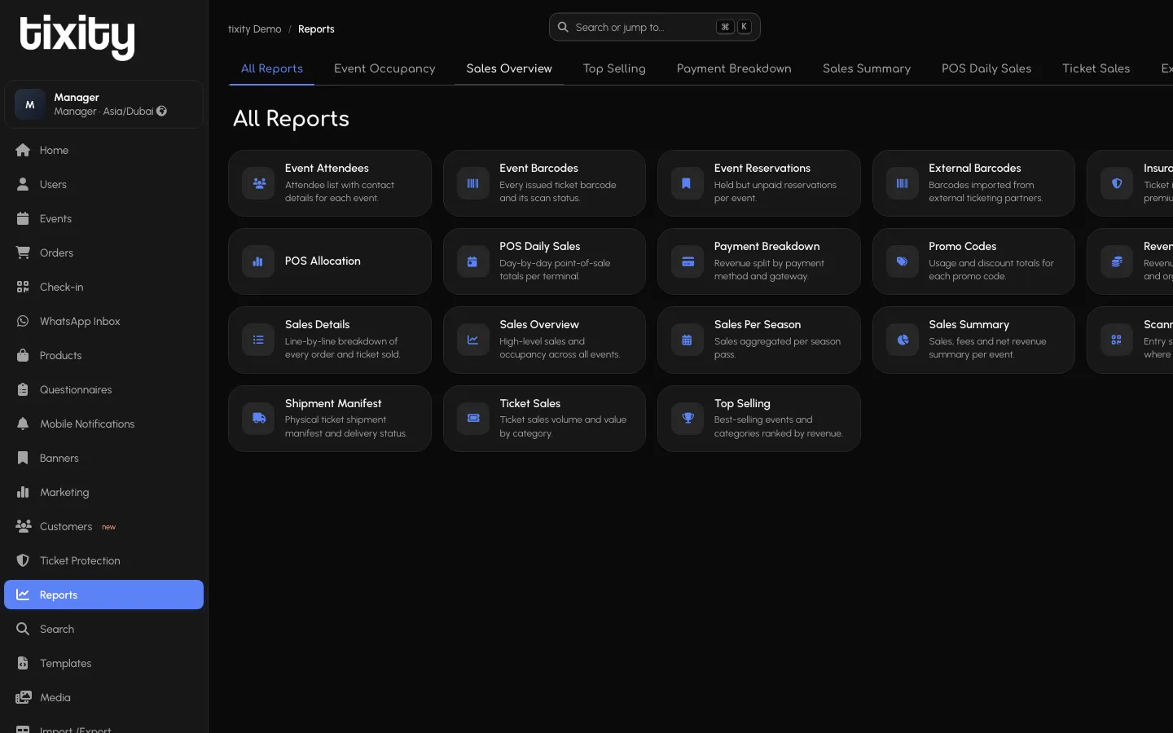This screenshot has height=733, width=1173.
Task: Click the Top Selling trophy icon
Action: [x=688, y=419]
